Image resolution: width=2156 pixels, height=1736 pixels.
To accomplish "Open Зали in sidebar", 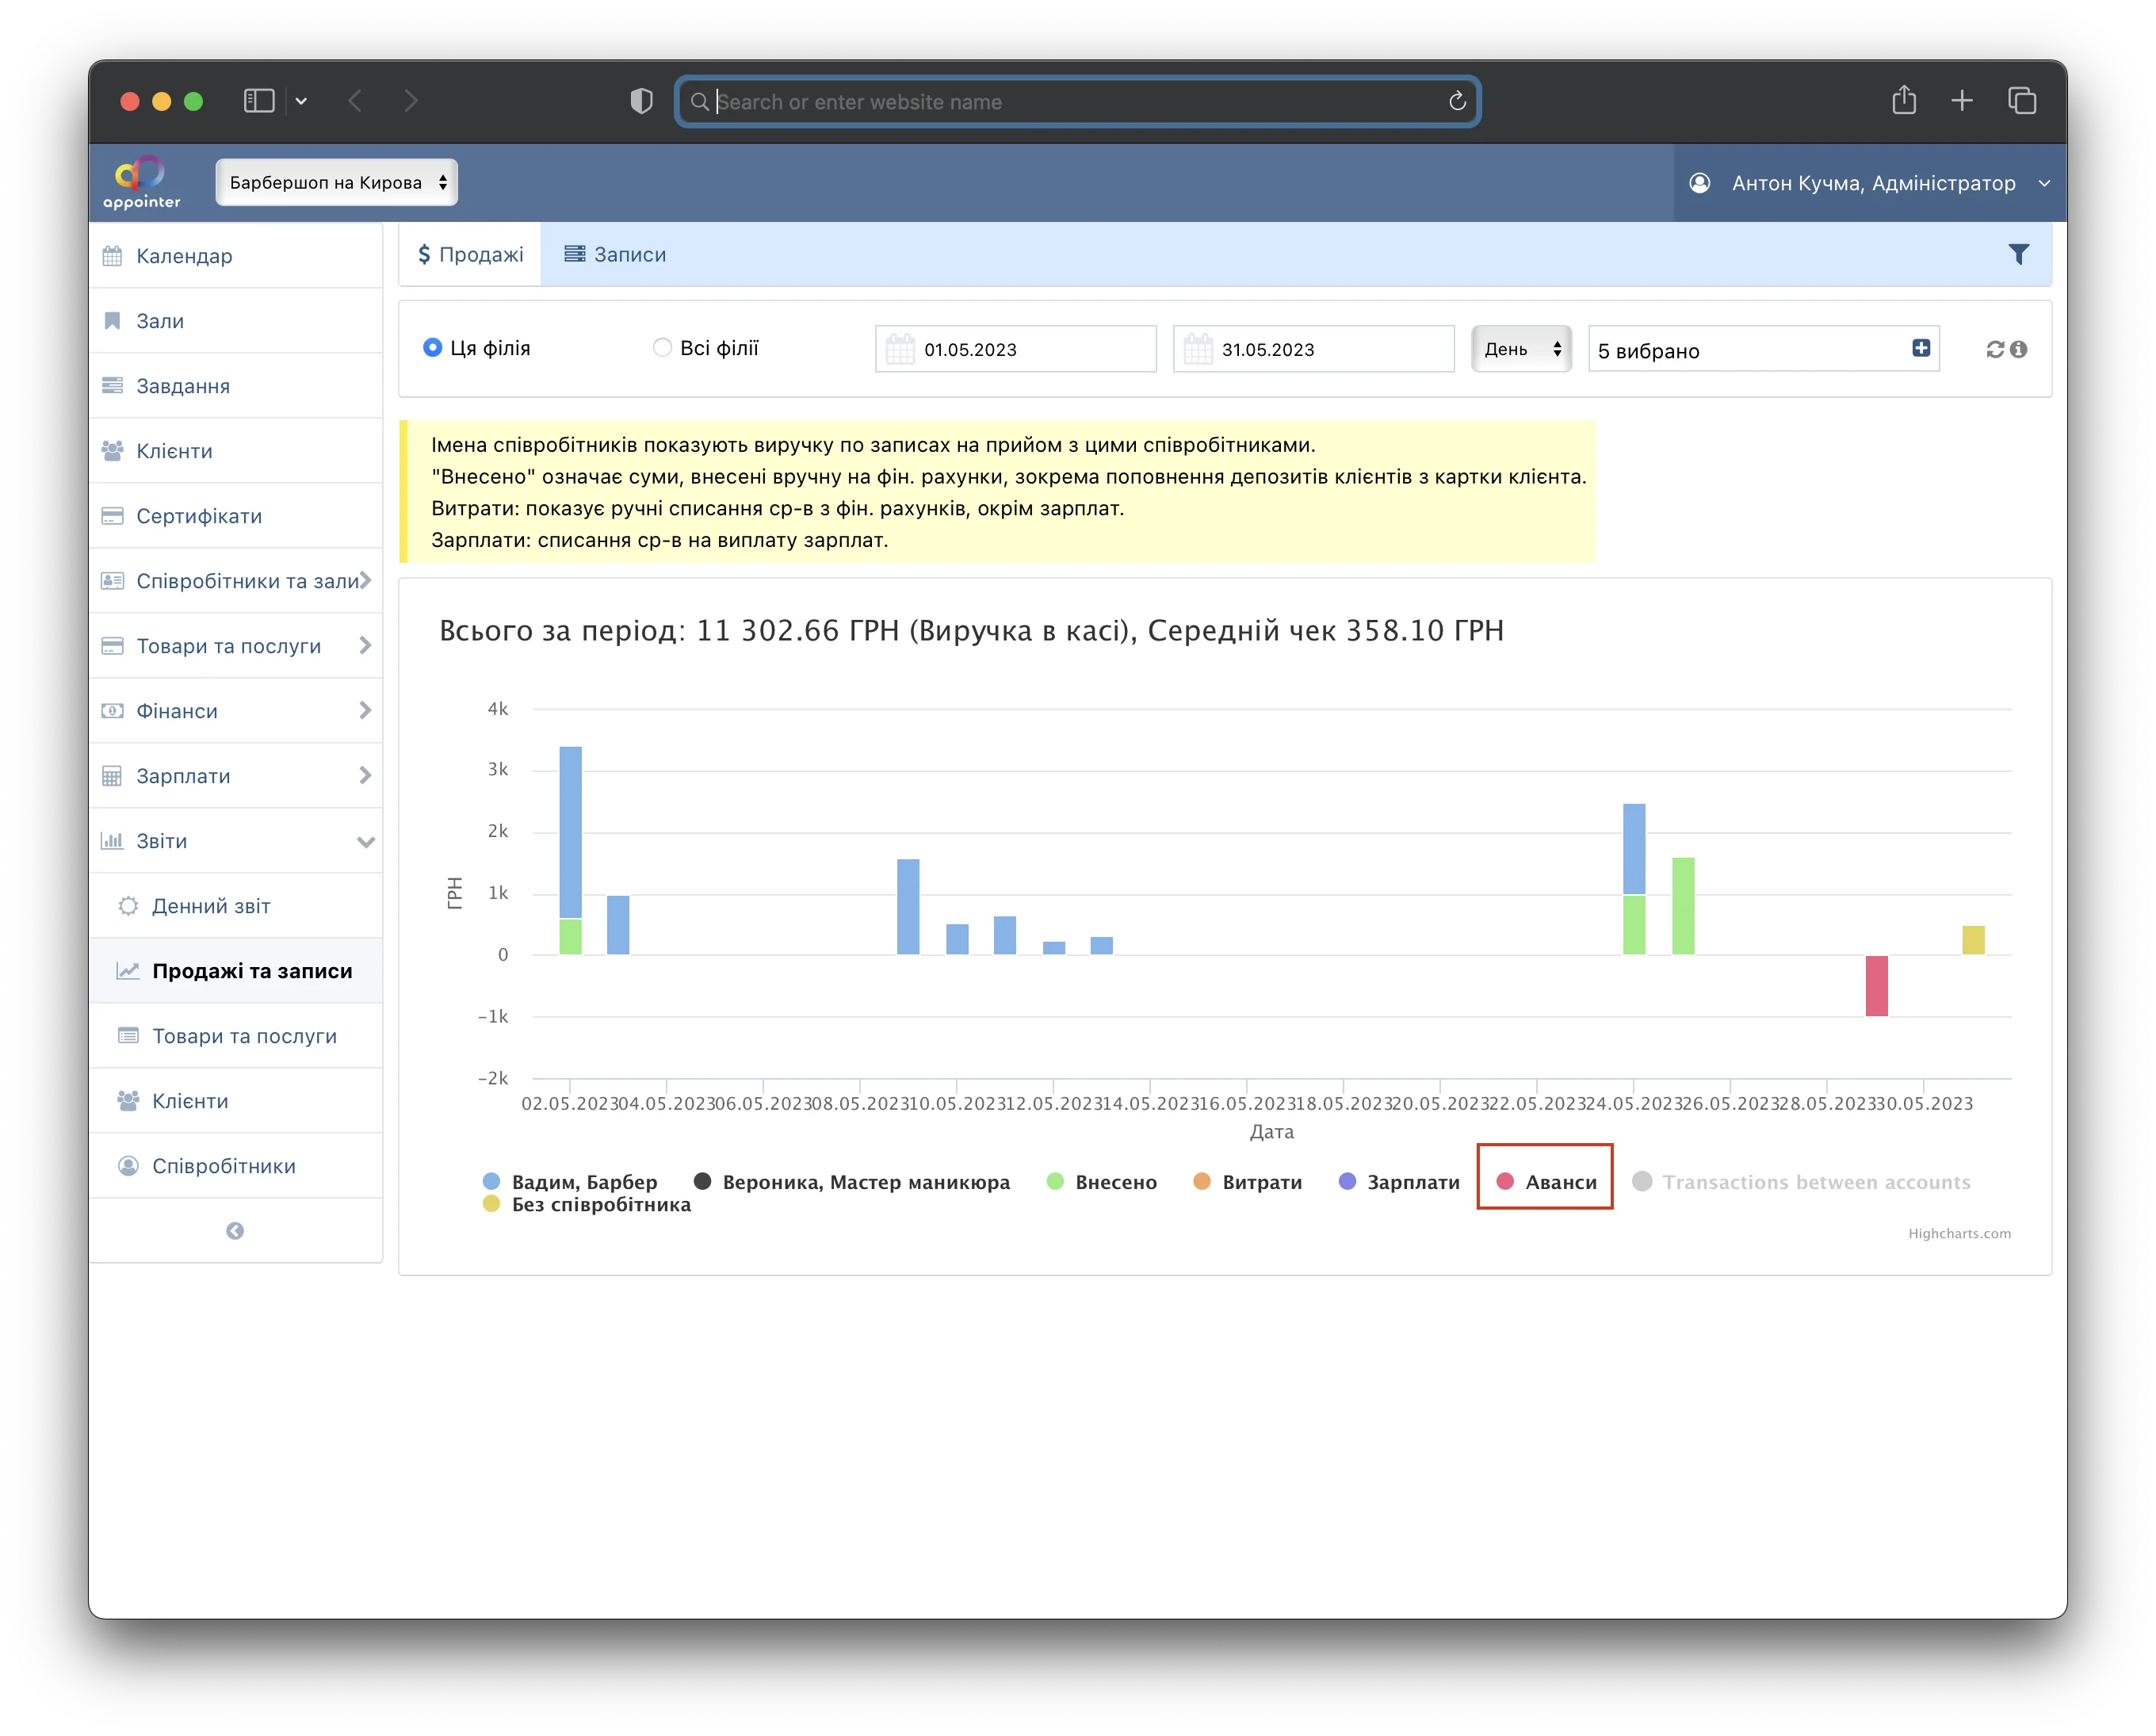I will (236, 321).
